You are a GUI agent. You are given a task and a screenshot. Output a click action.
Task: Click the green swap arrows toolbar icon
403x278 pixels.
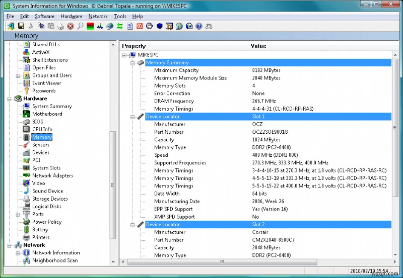tap(120, 26)
